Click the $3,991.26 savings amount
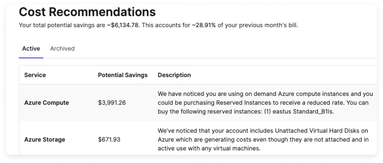This screenshot has height=163, width=383. coord(112,103)
